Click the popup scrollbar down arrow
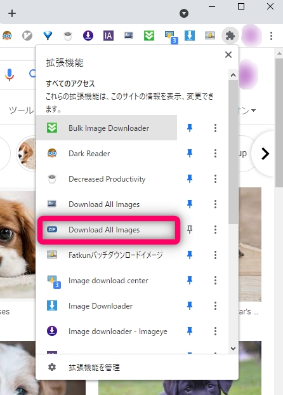This screenshot has width=283, height=395. pyautogui.click(x=233, y=349)
